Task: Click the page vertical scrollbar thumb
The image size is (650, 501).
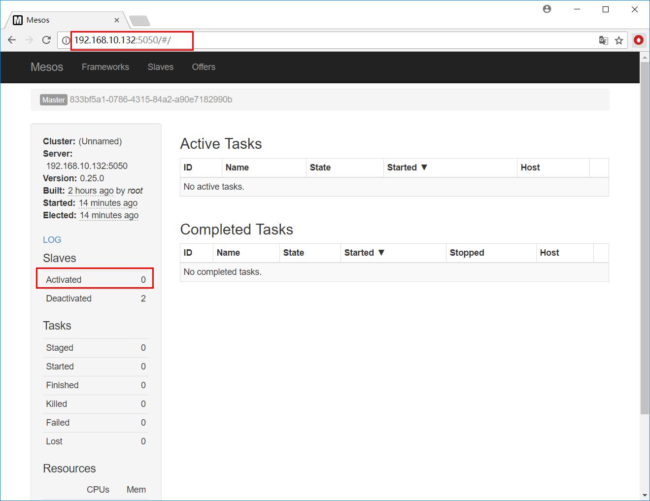Action: click(645, 238)
